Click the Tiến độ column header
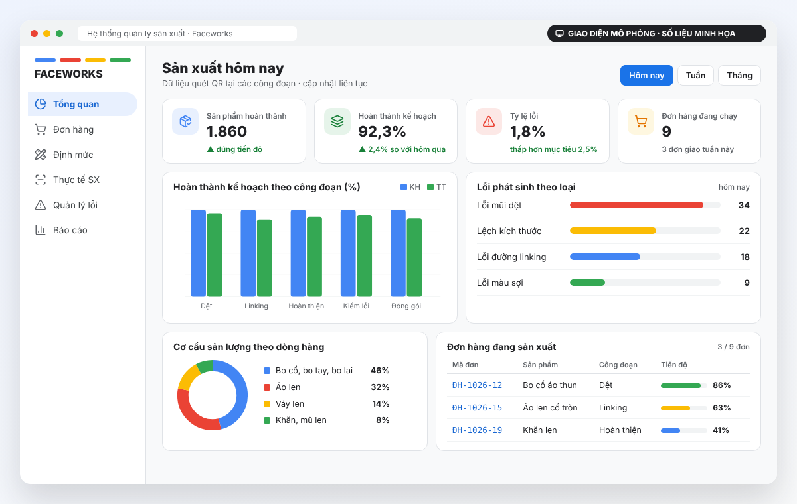Image resolution: width=797 pixels, height=504 pixels. coord(674,365)
